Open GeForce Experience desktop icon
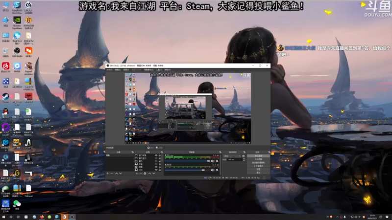The width and height of the screenshot is (392, 220). pyautogui.click(x=17, y=22)
